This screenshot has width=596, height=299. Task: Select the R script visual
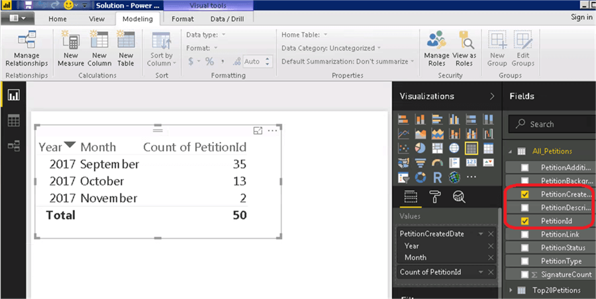(x=437, y=177)
